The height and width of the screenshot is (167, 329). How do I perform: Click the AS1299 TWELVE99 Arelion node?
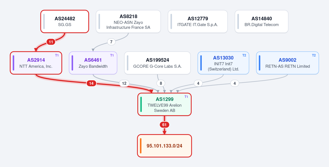(x=164, y=104)
